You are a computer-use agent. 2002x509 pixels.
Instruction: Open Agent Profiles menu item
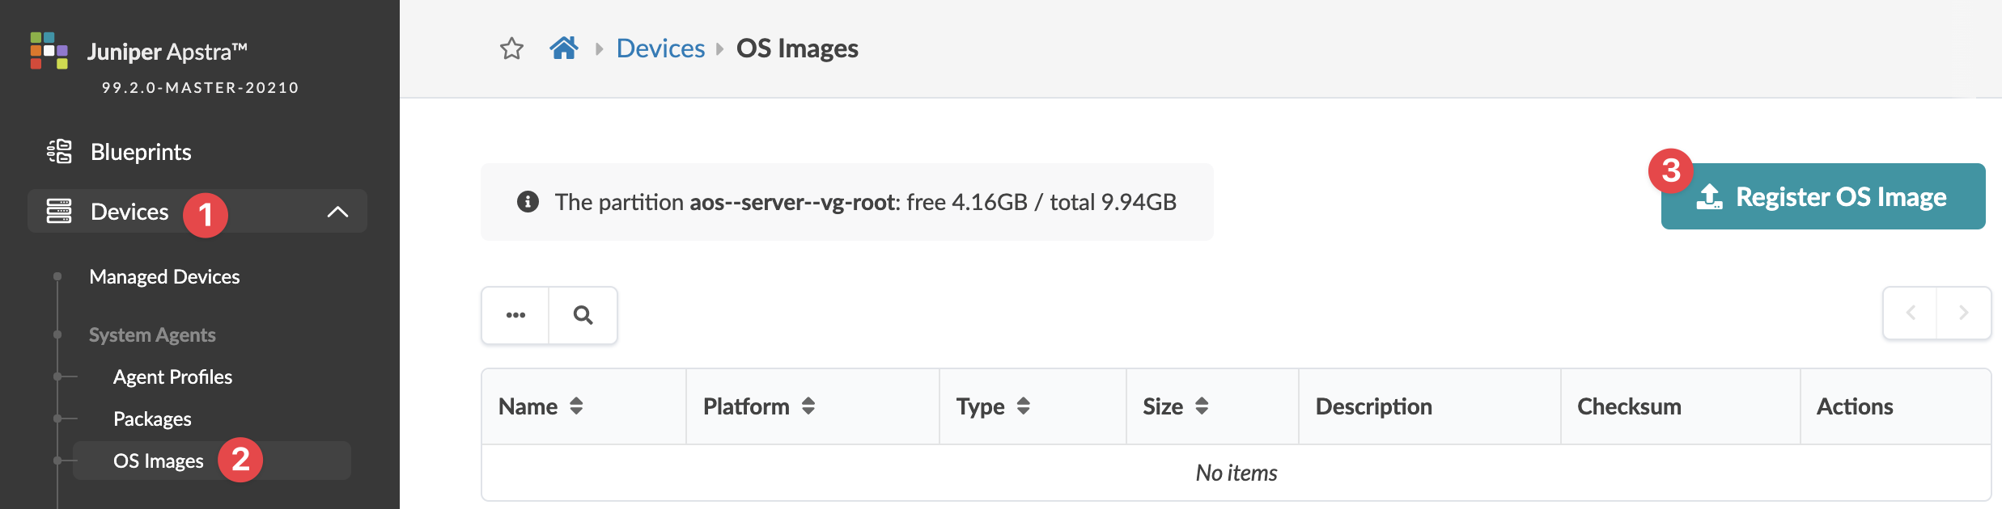pyautogui.click(x=172, y=376)
